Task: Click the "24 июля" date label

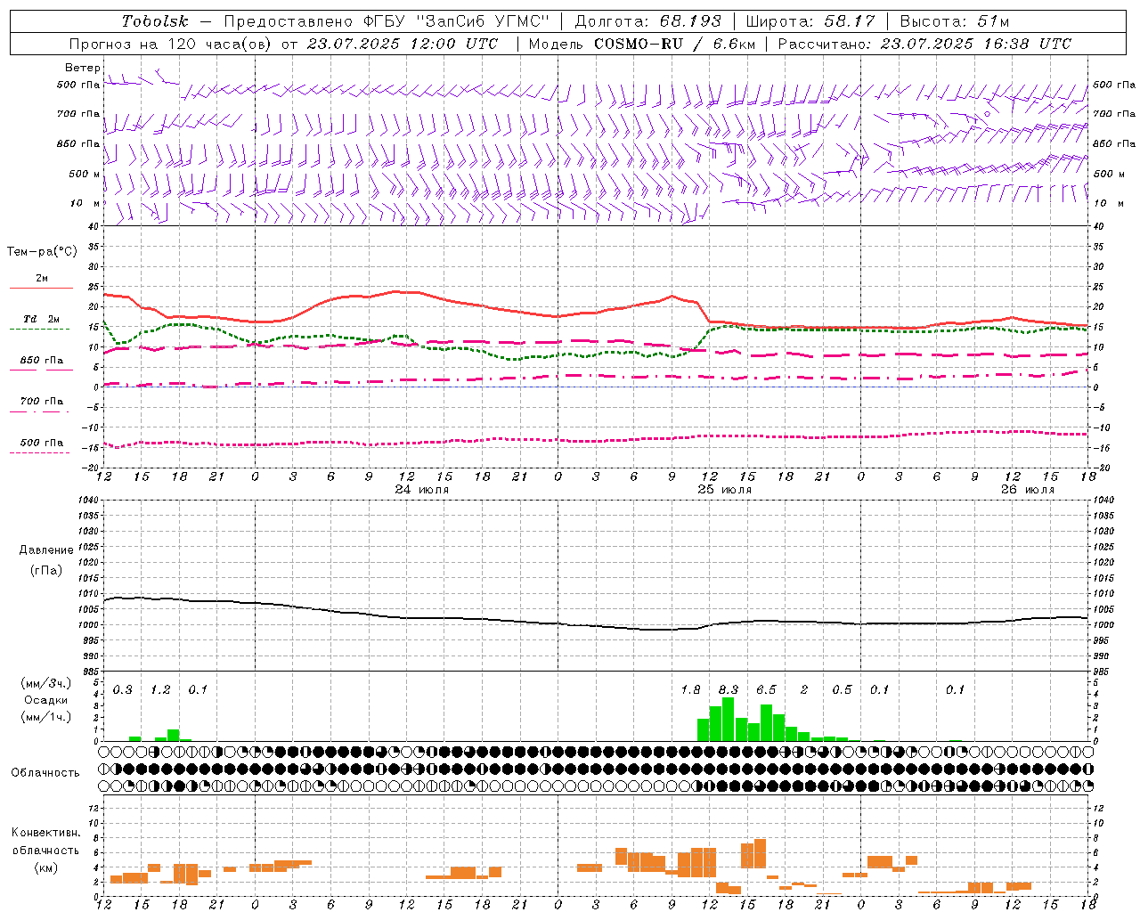Action: pos(422,490)
